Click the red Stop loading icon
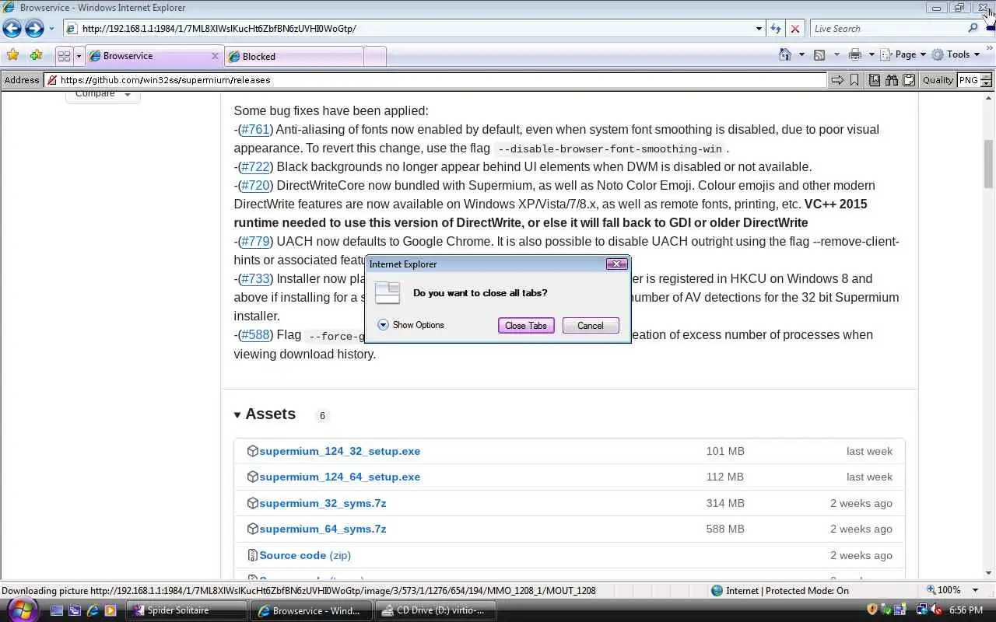996x622 pixels. click(794, 29)
